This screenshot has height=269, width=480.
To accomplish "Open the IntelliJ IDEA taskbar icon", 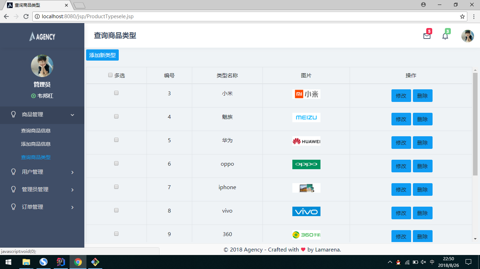I will pyautogui.click(x=61, y=262).
